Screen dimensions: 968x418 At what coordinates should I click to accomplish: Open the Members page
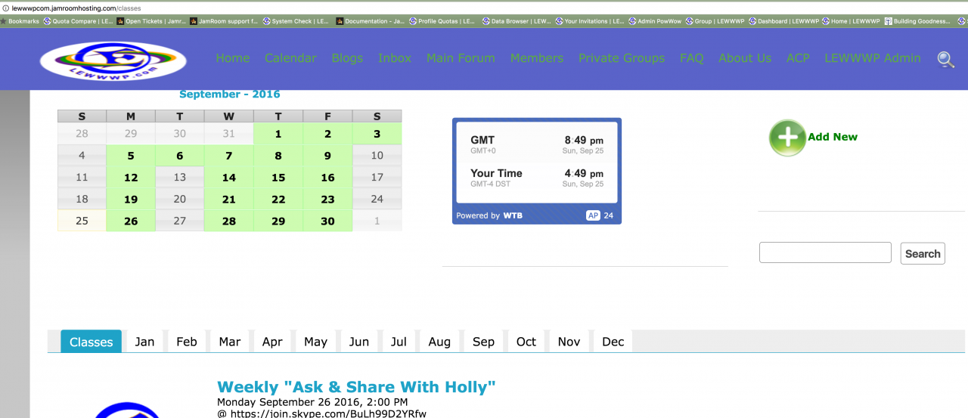tap(537, 57)
